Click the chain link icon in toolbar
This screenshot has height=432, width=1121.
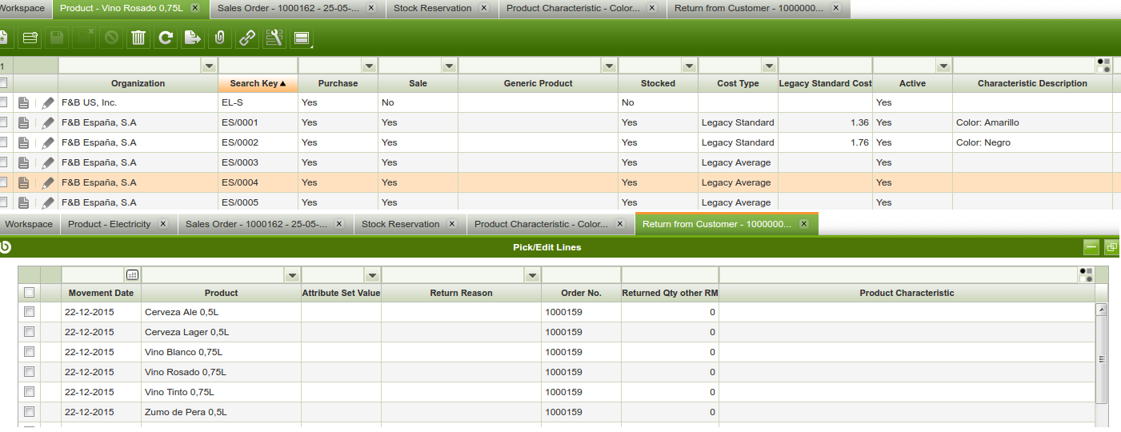(x=247, y=38)
